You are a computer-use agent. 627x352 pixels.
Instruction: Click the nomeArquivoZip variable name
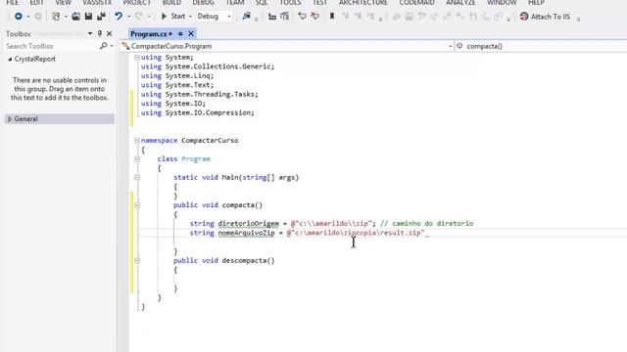(x=246, y=233)
